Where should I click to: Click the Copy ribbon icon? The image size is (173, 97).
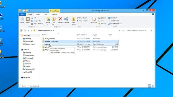[x=22, y=20]
